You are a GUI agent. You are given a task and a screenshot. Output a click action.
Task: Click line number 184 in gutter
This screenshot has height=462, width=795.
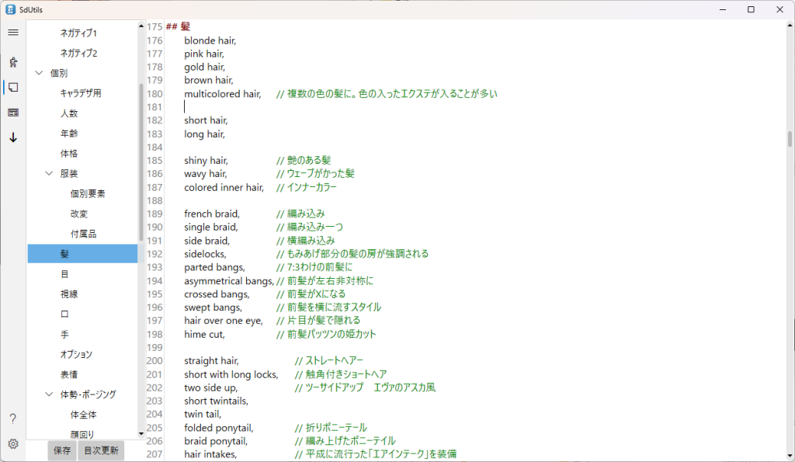point(154,147)
